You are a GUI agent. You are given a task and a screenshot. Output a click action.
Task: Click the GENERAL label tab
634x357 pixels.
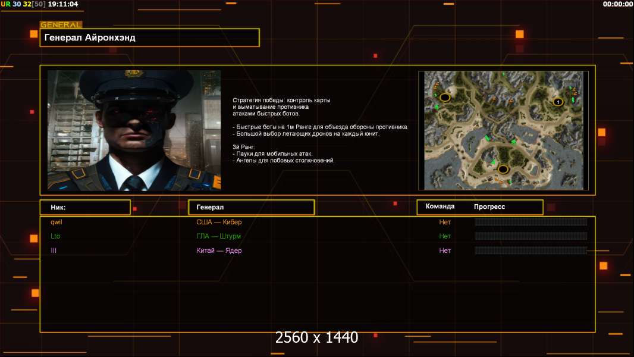tap(61, 24)
